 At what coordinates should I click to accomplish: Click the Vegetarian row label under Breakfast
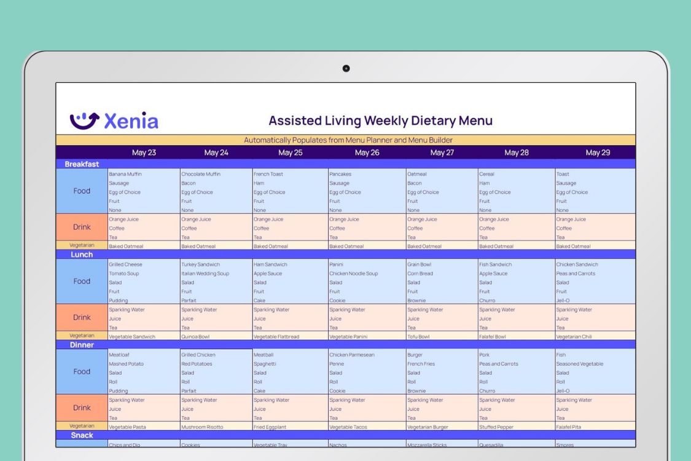(x=81, y=245)
